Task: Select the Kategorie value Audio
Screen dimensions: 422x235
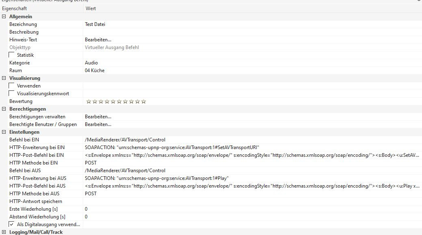Action: tap(91, 63)
